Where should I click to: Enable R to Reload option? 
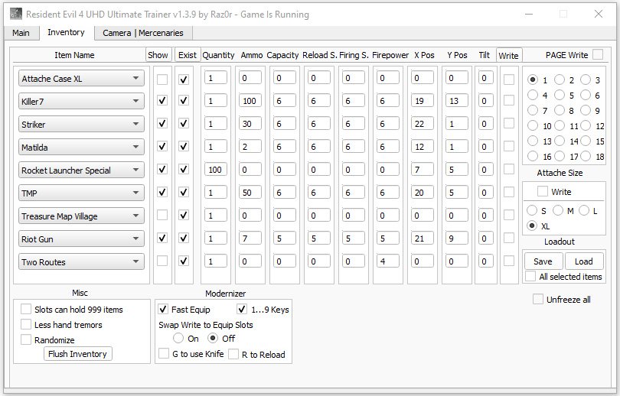(233, 354)
